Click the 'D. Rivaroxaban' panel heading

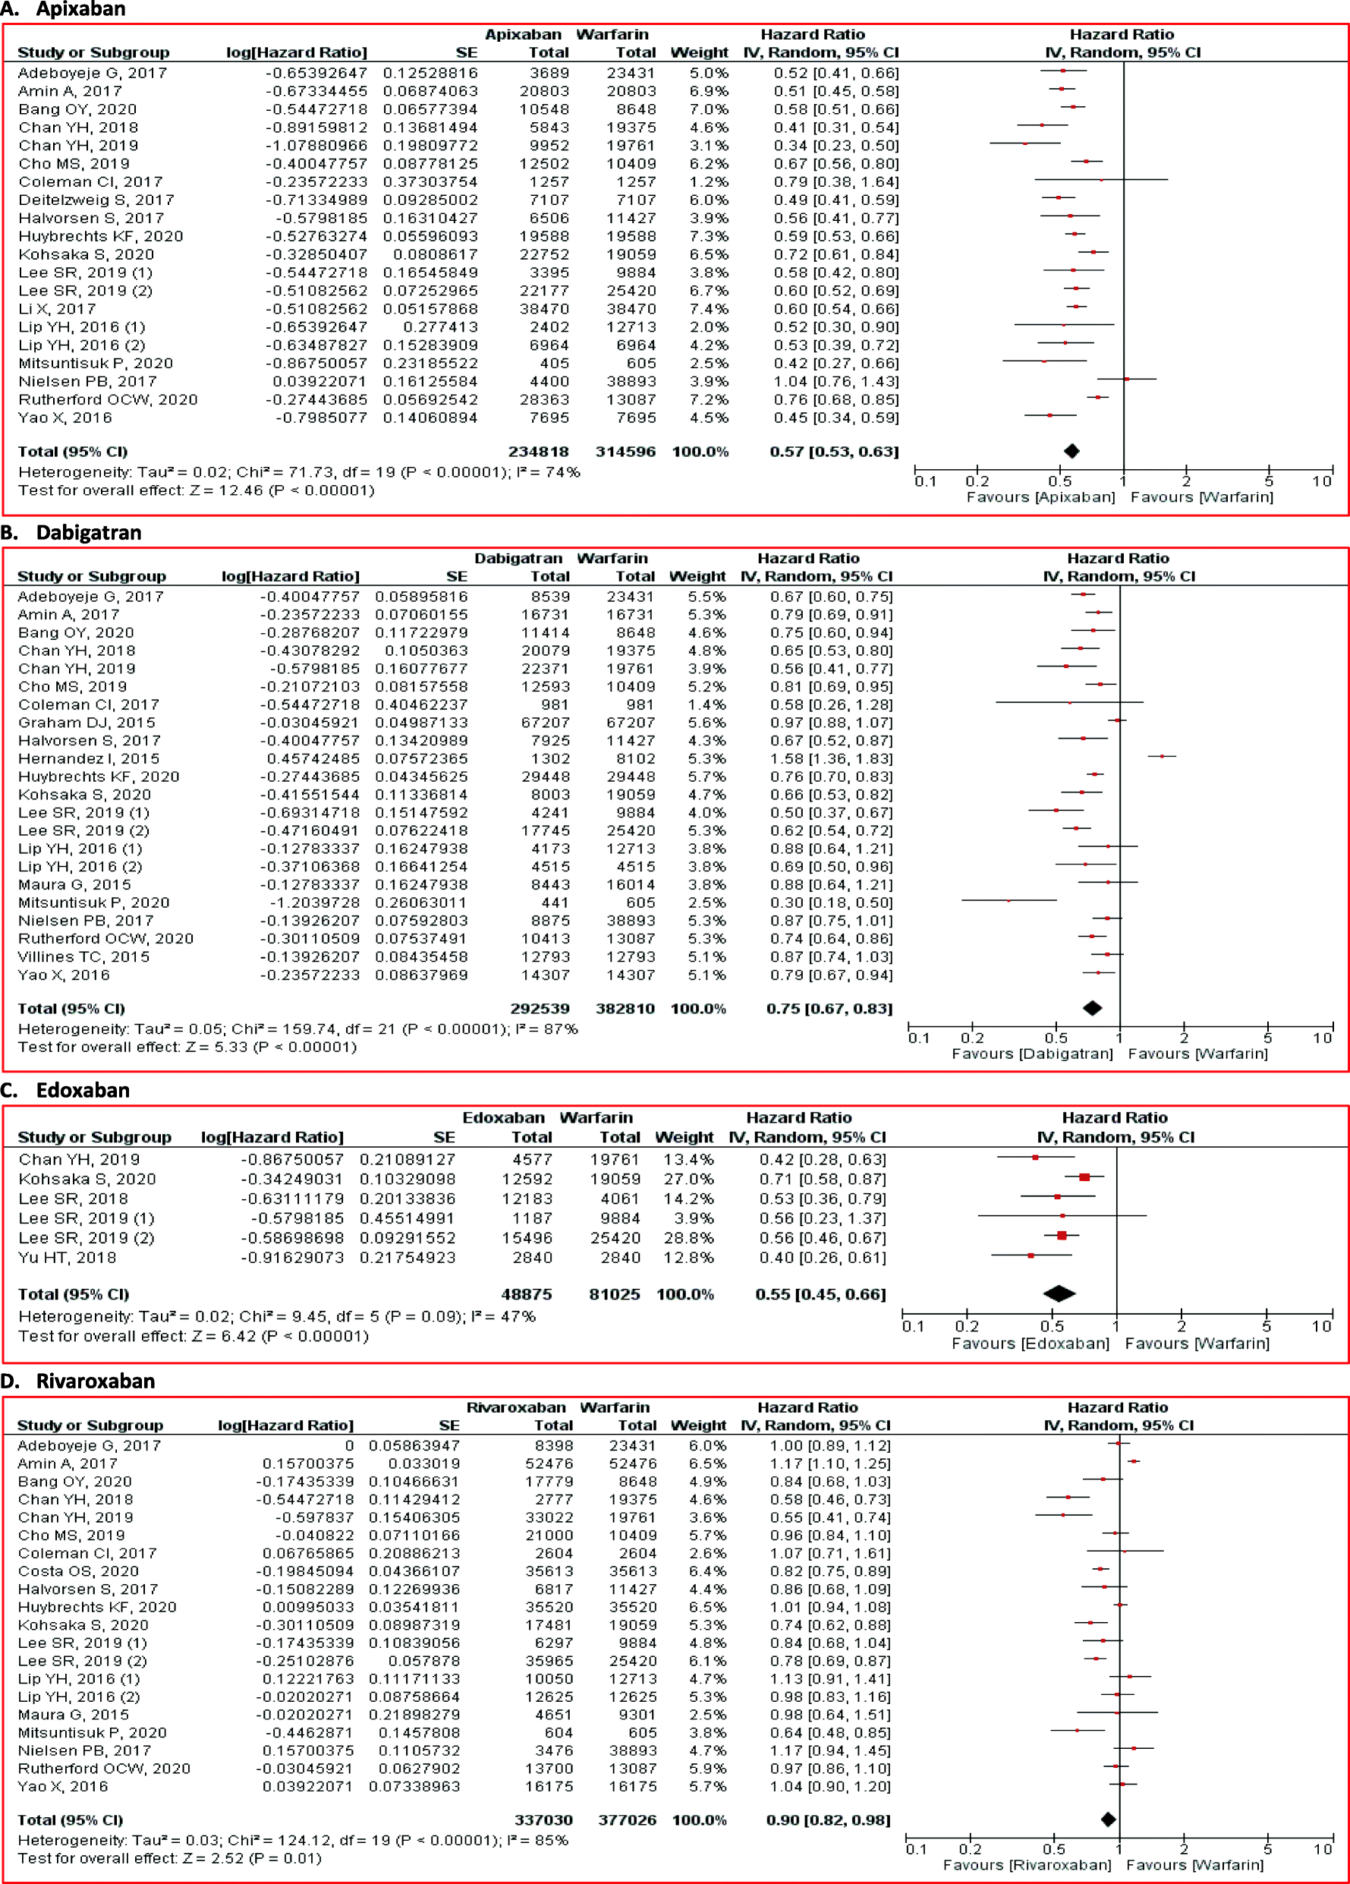click(78, 1381)
